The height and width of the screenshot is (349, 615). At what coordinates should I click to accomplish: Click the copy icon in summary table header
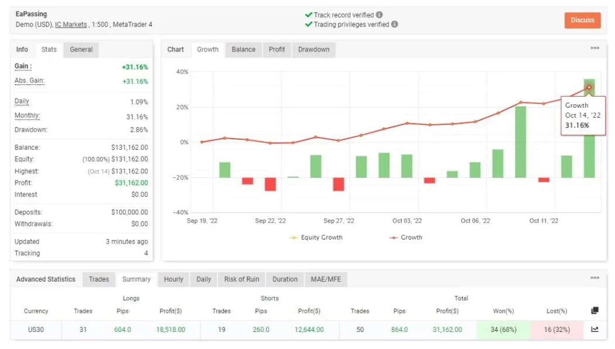(594, 311)
